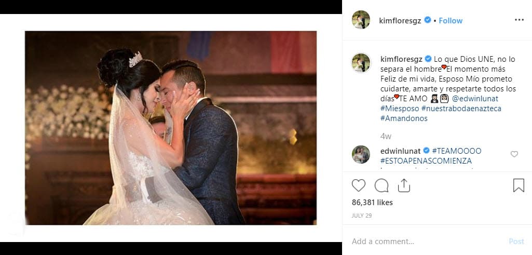532x255 pixels.
Task: Share the post using the share icon
Action: (404, 185)
